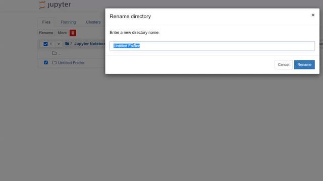Toggle the select-all checkbox in file list header
323x181 pixels.
45,44
